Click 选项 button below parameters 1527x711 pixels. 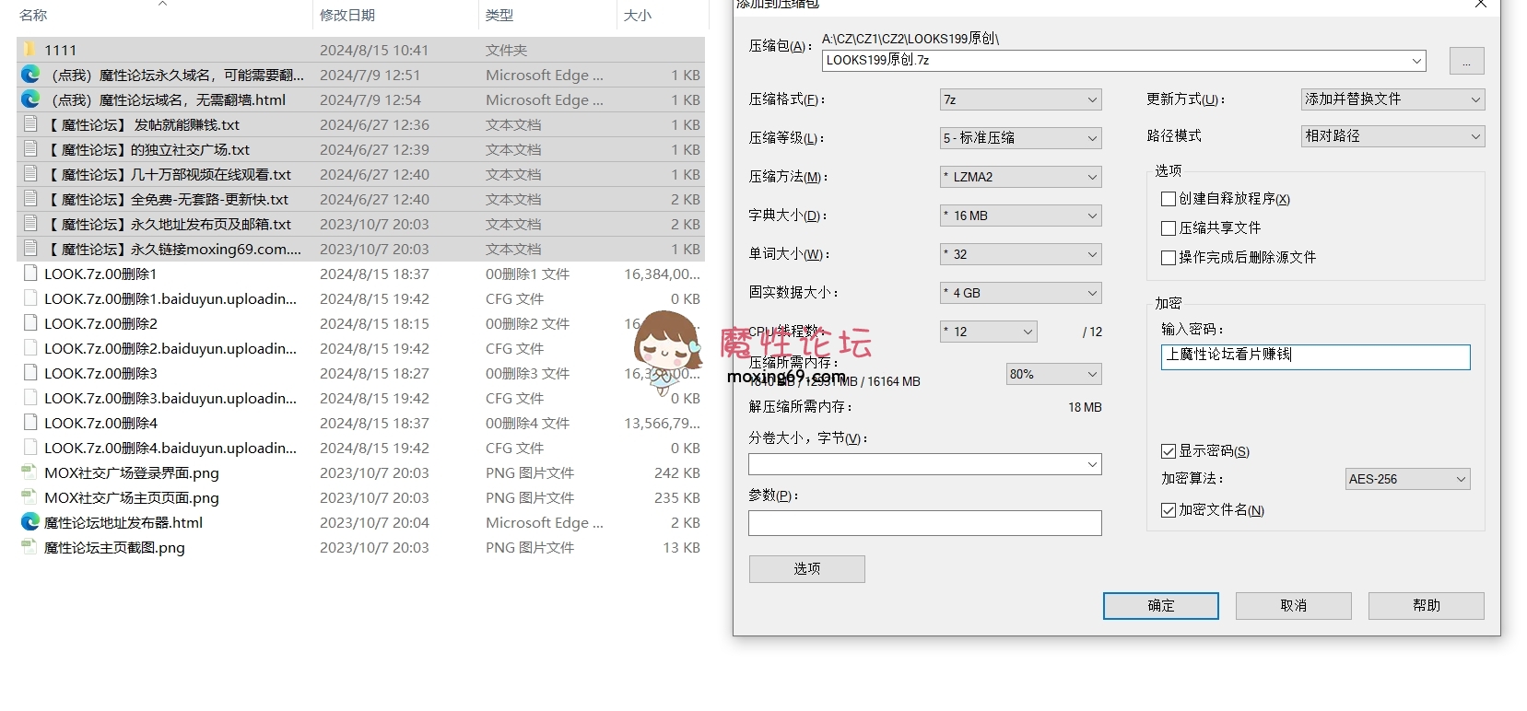(x=807, y=569)
